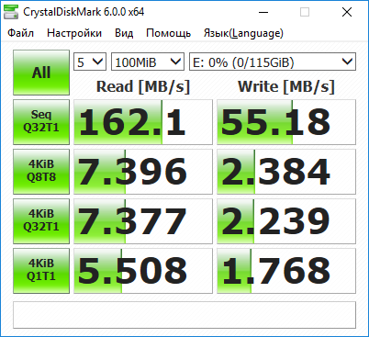Viewport: 369px width, 337px height.
Task: Click the empty comment field at bottom
Action: pyautogui.click(x=184, y=315)
